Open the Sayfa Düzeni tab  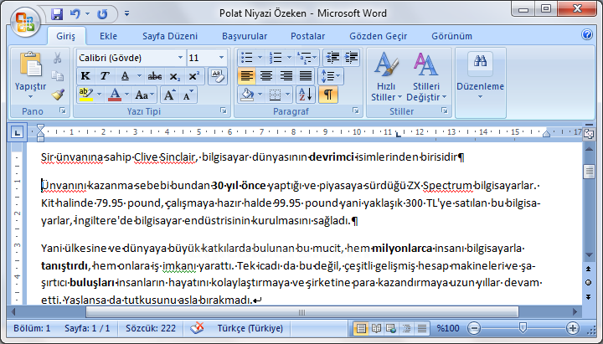coord(170,36)
